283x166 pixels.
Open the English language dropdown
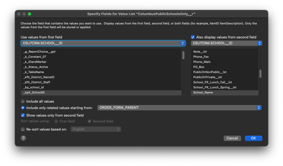[x=96, y=129]
